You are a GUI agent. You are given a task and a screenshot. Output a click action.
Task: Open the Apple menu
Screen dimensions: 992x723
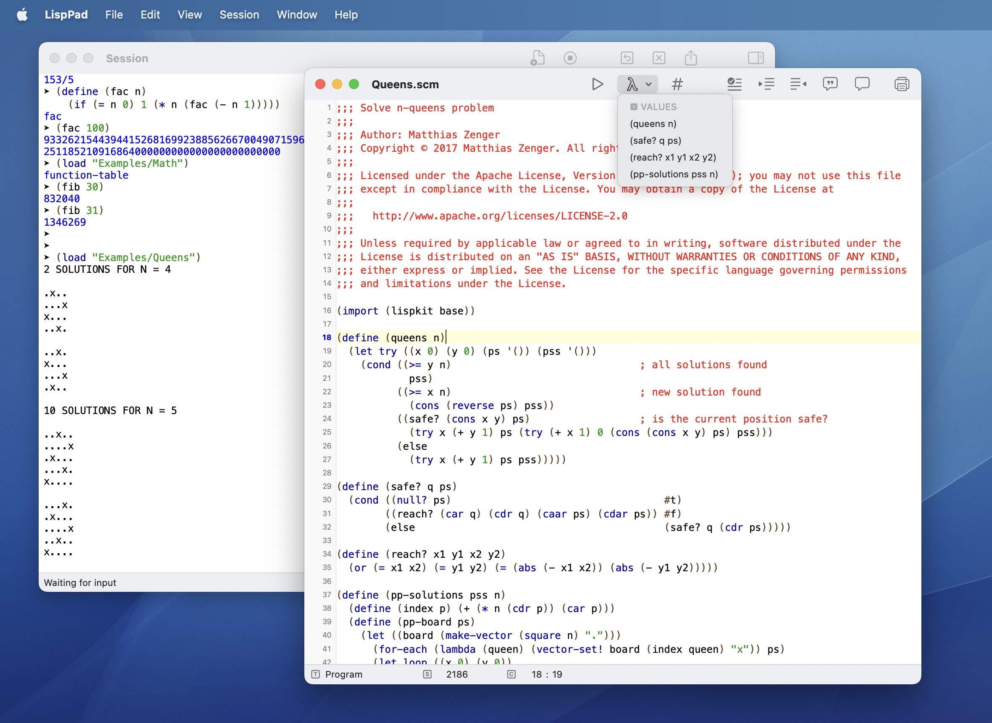(x=22, y=15)
